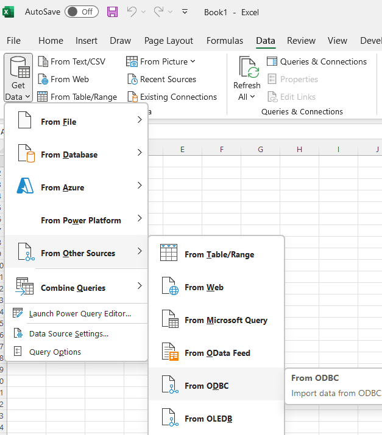The width and height of the screenshot is (382, 435).
Task: Click the Save floppy disk icon
Action: click(112, 12)
